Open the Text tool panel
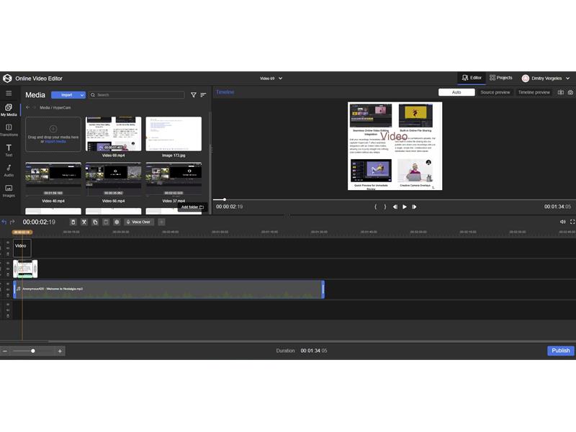This screenshot has width=576, height=432. (9, 150)
